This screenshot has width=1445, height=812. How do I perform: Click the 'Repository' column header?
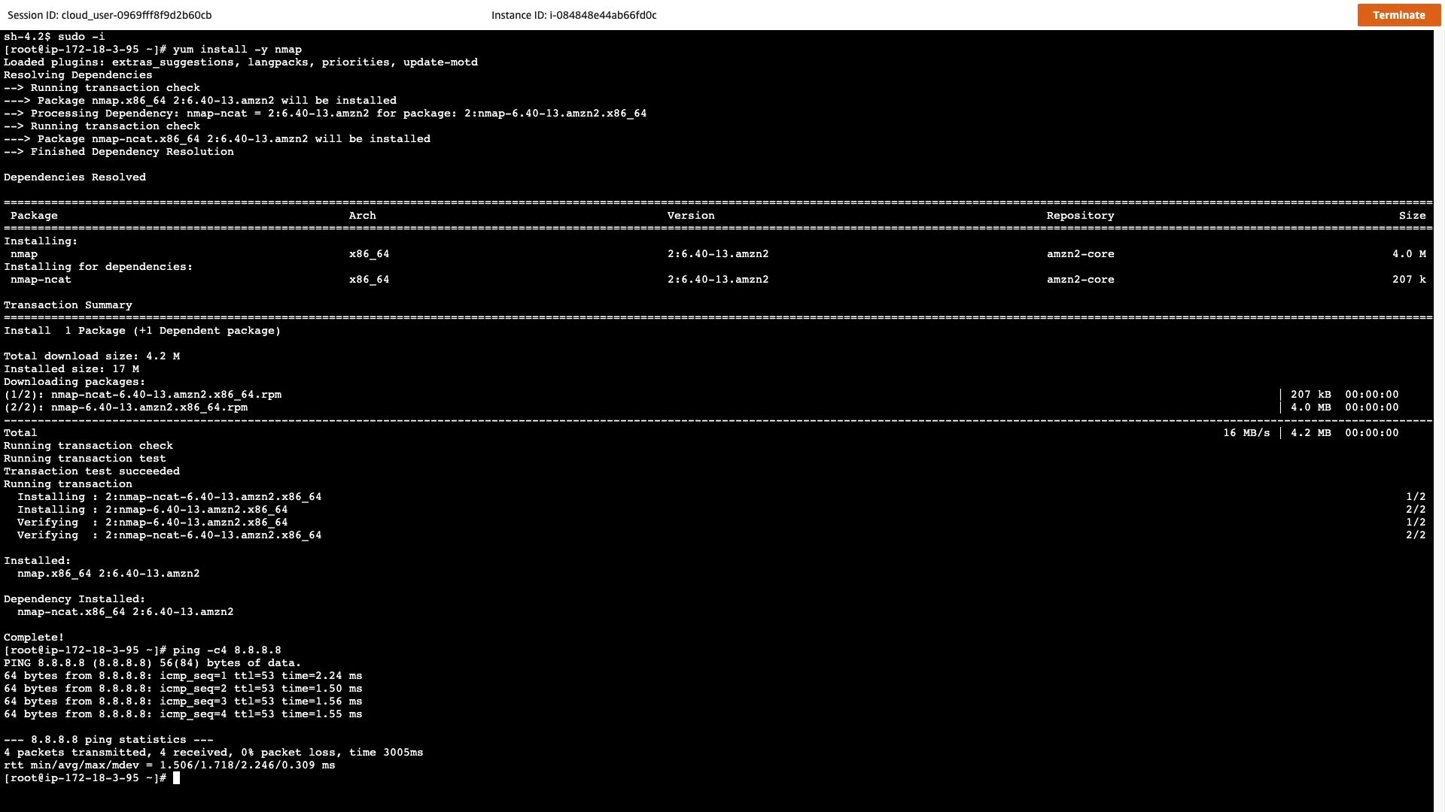coord(1080,216)
